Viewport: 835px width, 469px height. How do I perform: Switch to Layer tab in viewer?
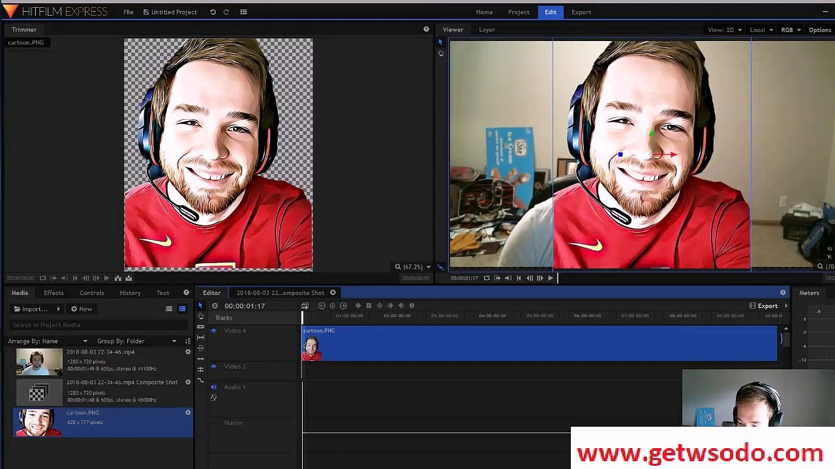coord(487,29)
